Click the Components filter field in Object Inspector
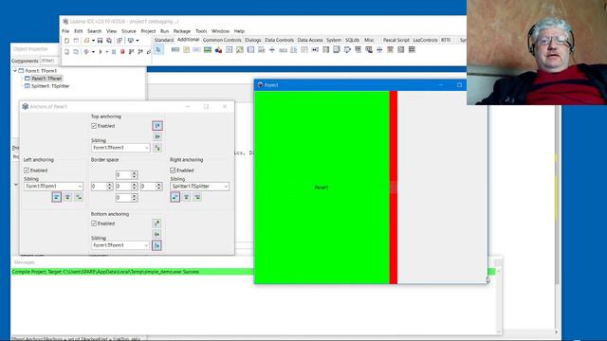Image resolution: width=607 pixels, height=341 pixels. click(48, 61)
